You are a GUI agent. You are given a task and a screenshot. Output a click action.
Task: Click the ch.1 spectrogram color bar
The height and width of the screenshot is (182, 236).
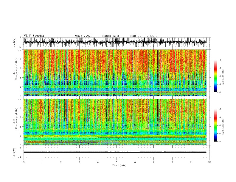215,76
